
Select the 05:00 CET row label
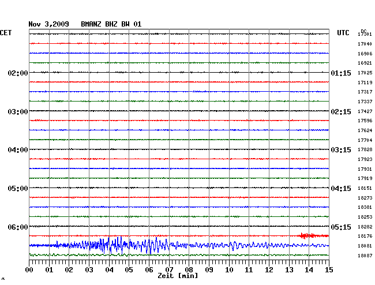pyautogui.click(x=18, y=189)
